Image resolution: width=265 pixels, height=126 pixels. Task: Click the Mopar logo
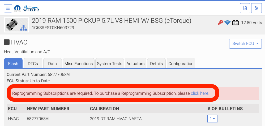[x=18, y=8]
